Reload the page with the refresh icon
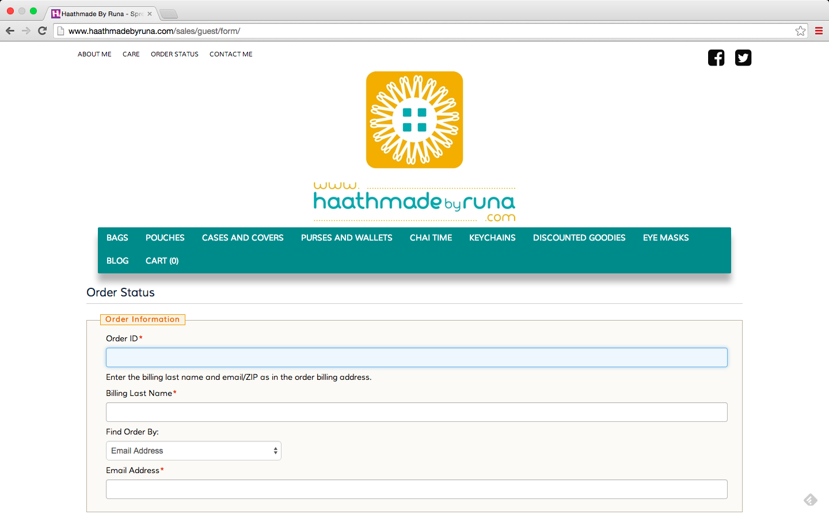The height and width of the screenshot is (518, 829). [x=42, y=31]
